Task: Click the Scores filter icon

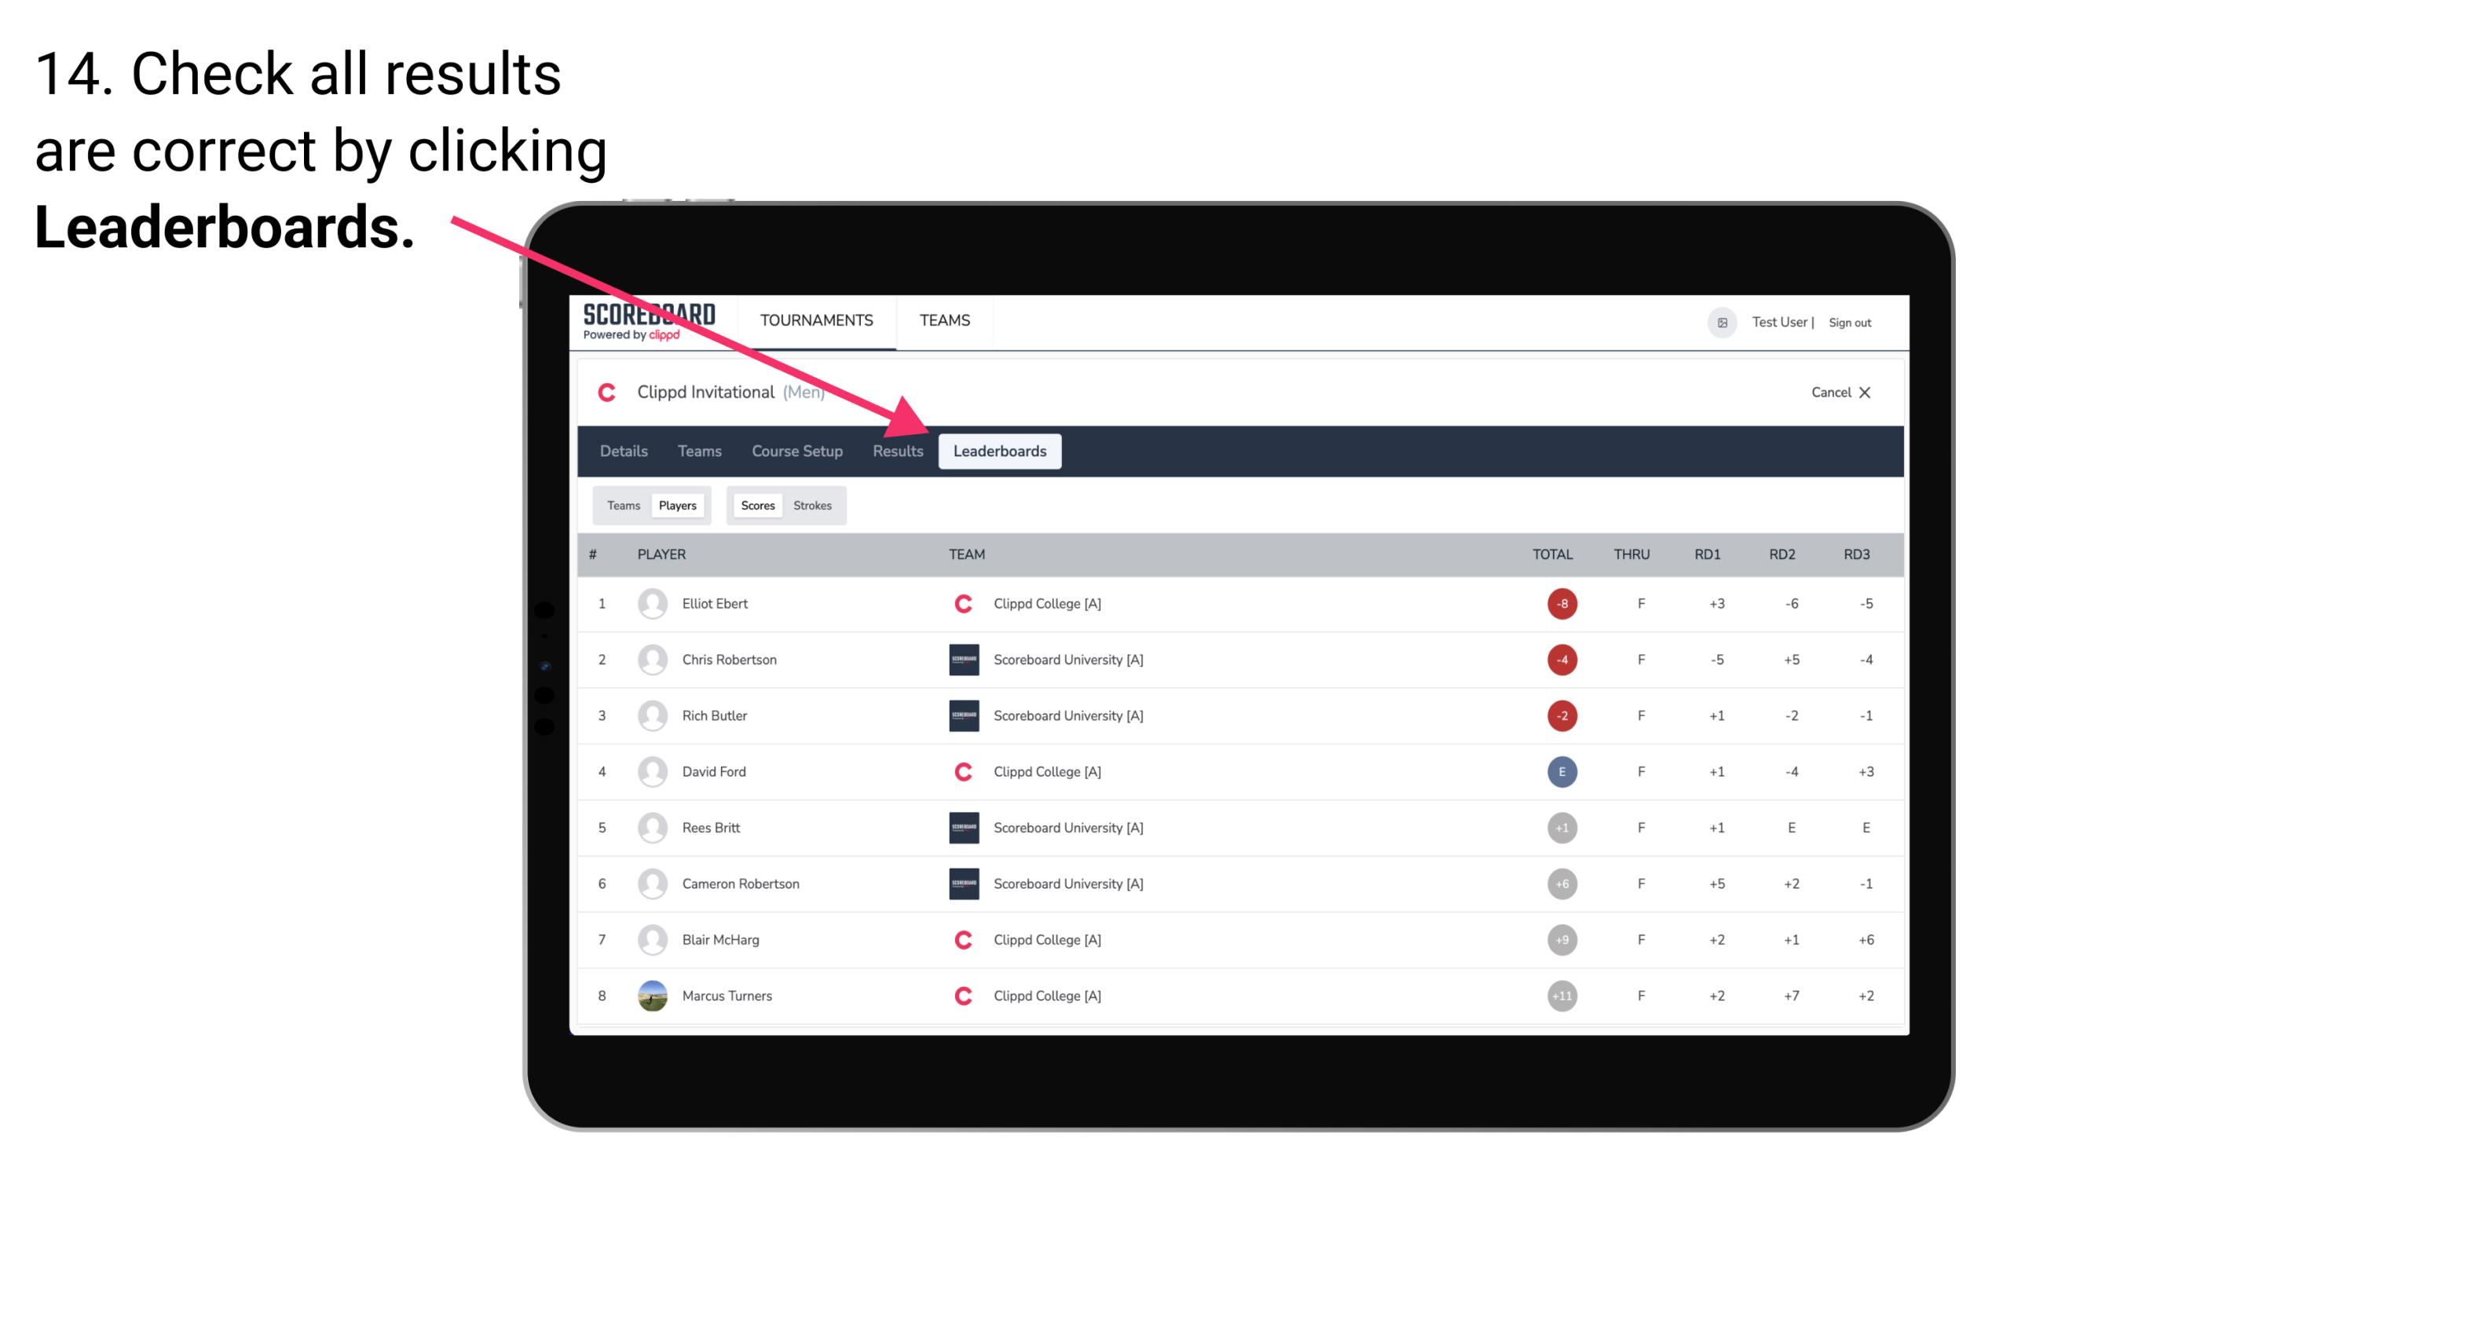Action: click(x=757, y=505)
